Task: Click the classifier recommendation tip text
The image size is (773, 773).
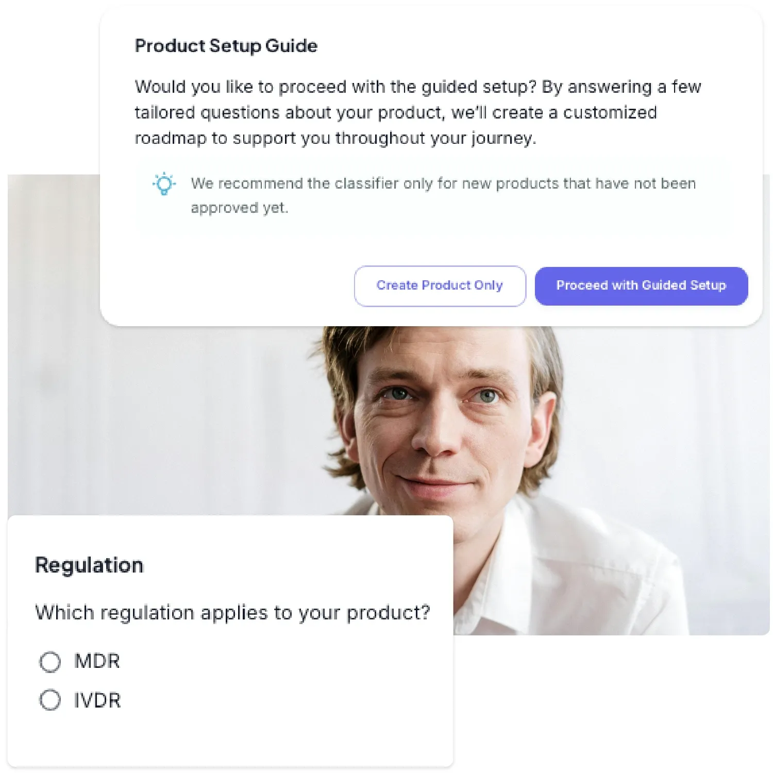Action: coord(443,195)
